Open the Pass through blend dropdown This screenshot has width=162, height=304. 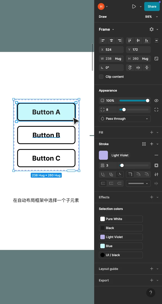125,119
